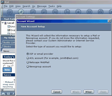The height and width of the screenshot is (96, 112).
Task: Open Navigator from the status bar ship-wheel icon
Action: 3,94
